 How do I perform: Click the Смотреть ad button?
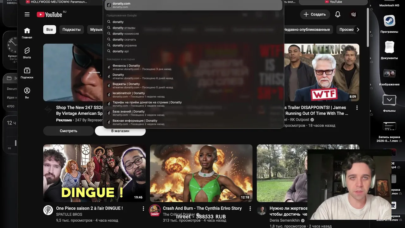click(68, 131)
